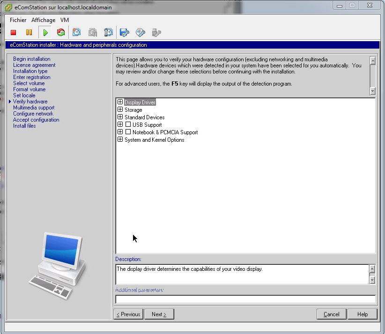Viewport: 385px width, 334px height.
Task: Expand the Display Driver tree node
Action: pos(120,102)
